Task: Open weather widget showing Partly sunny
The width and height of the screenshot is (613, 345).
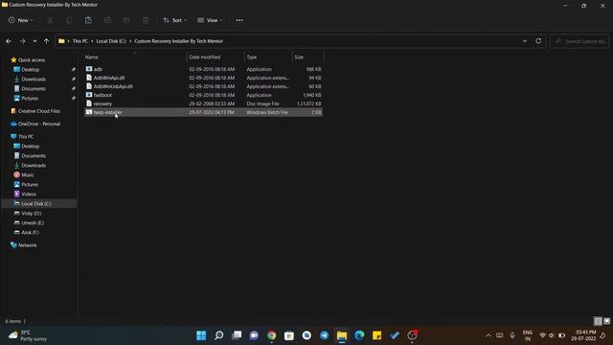Action: [x=28, y=335]
